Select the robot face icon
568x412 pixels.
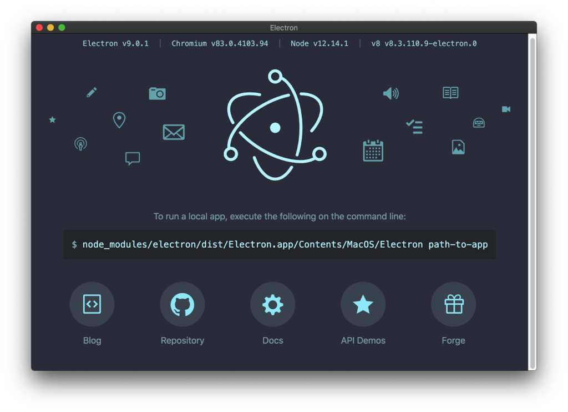479,122
